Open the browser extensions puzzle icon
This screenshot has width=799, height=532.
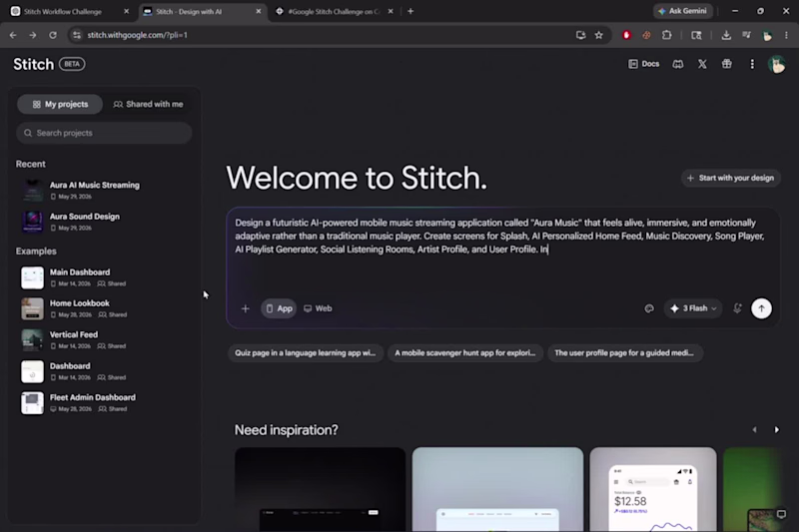coord(667,35)
